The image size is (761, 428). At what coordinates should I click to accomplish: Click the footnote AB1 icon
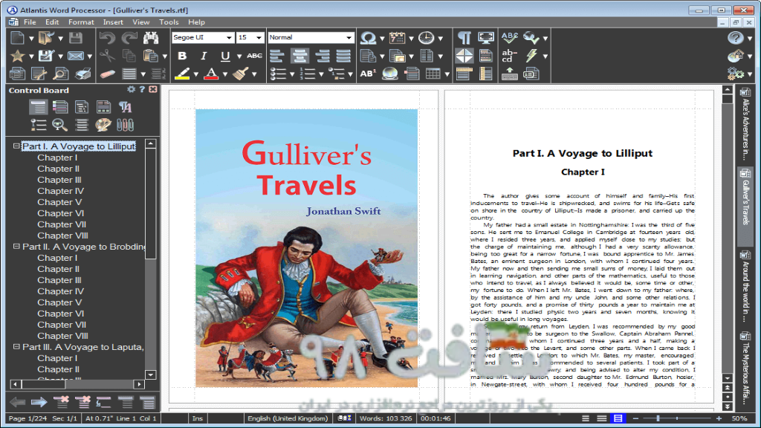[368, 74]
